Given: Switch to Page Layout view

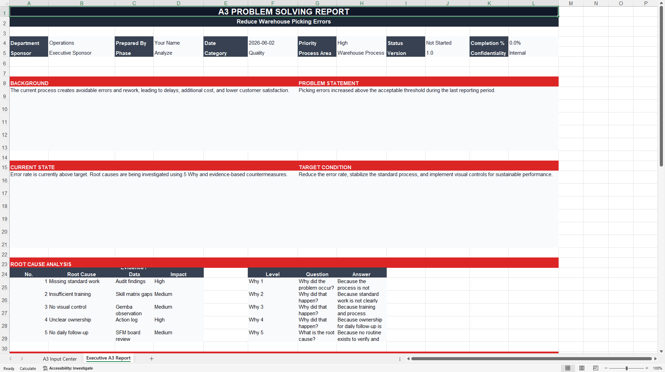Looking at the screenshot, I should (x=582, y=368).
